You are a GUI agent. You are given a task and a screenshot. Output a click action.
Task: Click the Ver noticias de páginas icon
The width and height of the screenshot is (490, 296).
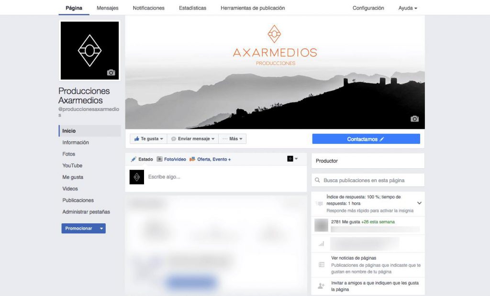321,265
